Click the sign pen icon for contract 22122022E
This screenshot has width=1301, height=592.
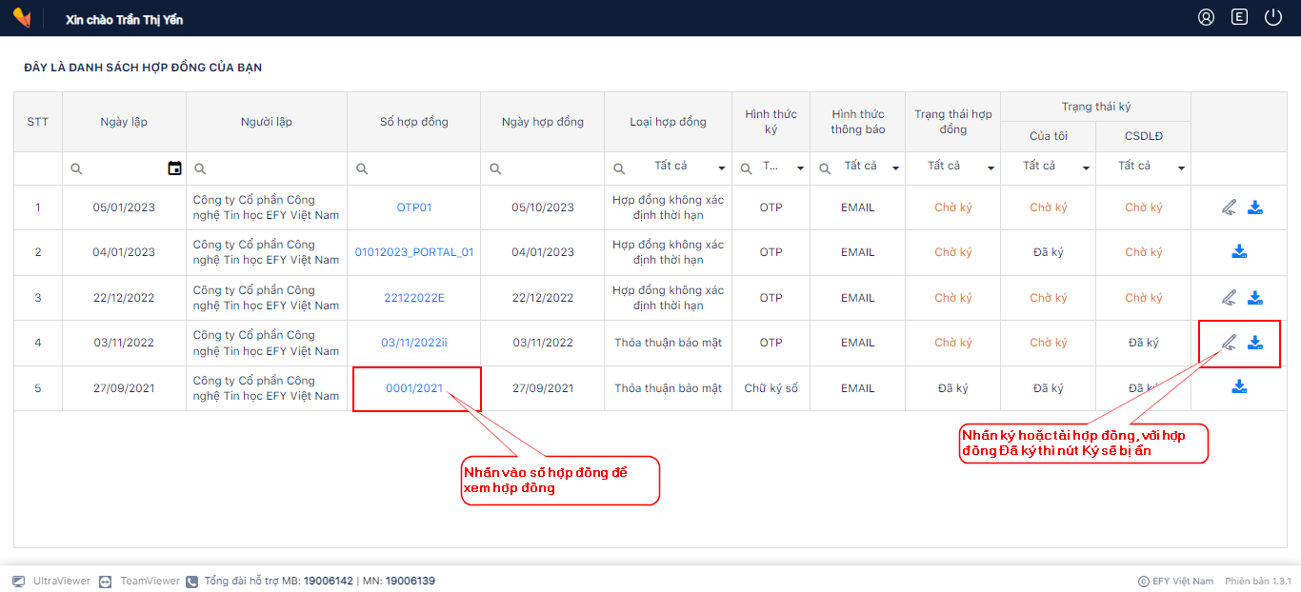1229,298
